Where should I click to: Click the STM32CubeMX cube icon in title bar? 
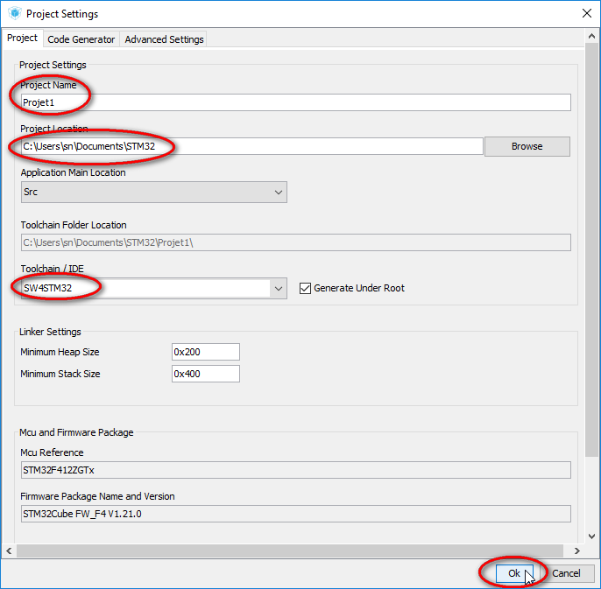tap(15, 13)
